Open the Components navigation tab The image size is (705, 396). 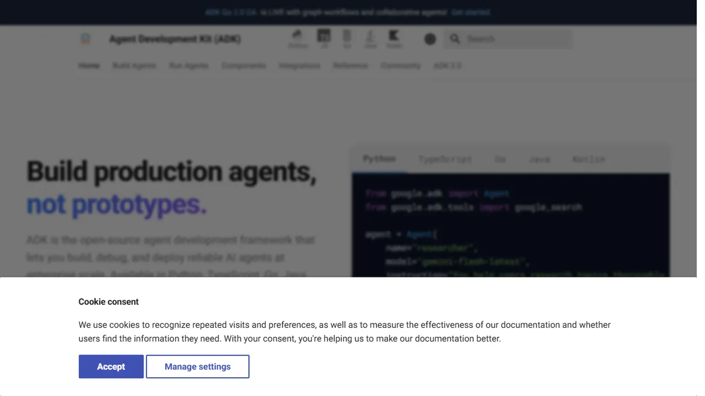click(x=244, y=66)
